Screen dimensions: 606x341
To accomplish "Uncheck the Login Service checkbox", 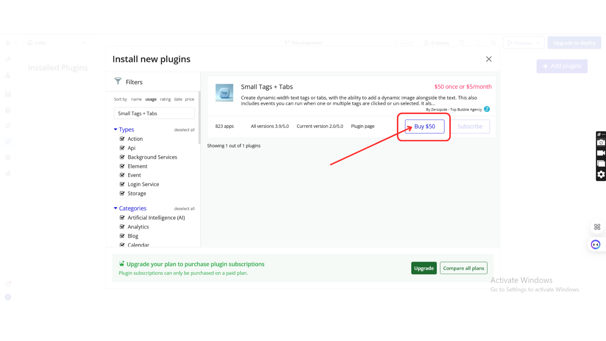I will tap(122, 184).
